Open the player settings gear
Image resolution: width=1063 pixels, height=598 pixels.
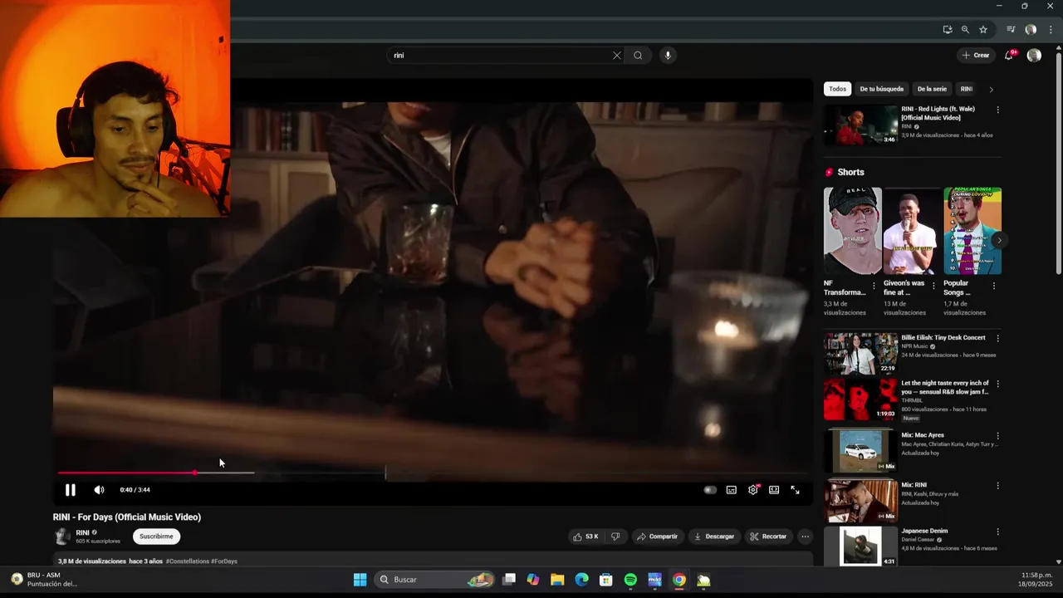(x=753, y=490)
